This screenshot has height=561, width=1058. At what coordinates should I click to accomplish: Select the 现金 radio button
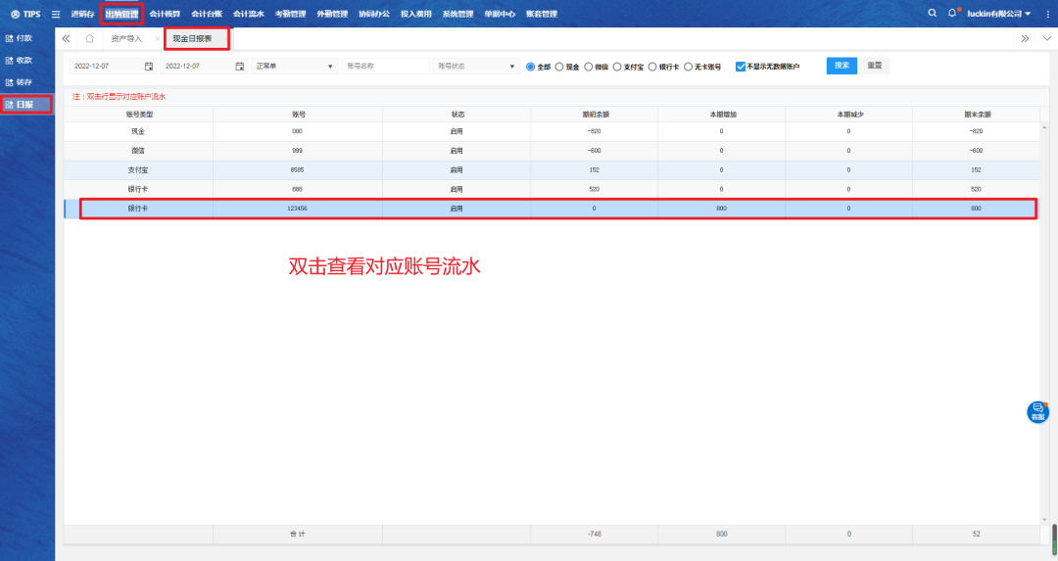[x=559, y=67]
